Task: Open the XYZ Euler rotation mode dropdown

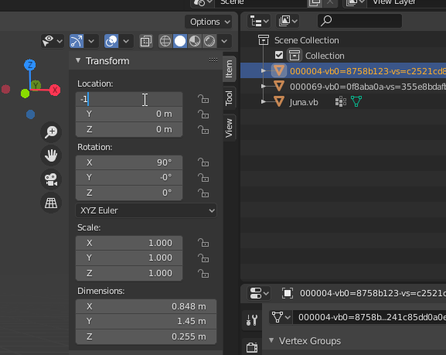Action: pos(146,210)
